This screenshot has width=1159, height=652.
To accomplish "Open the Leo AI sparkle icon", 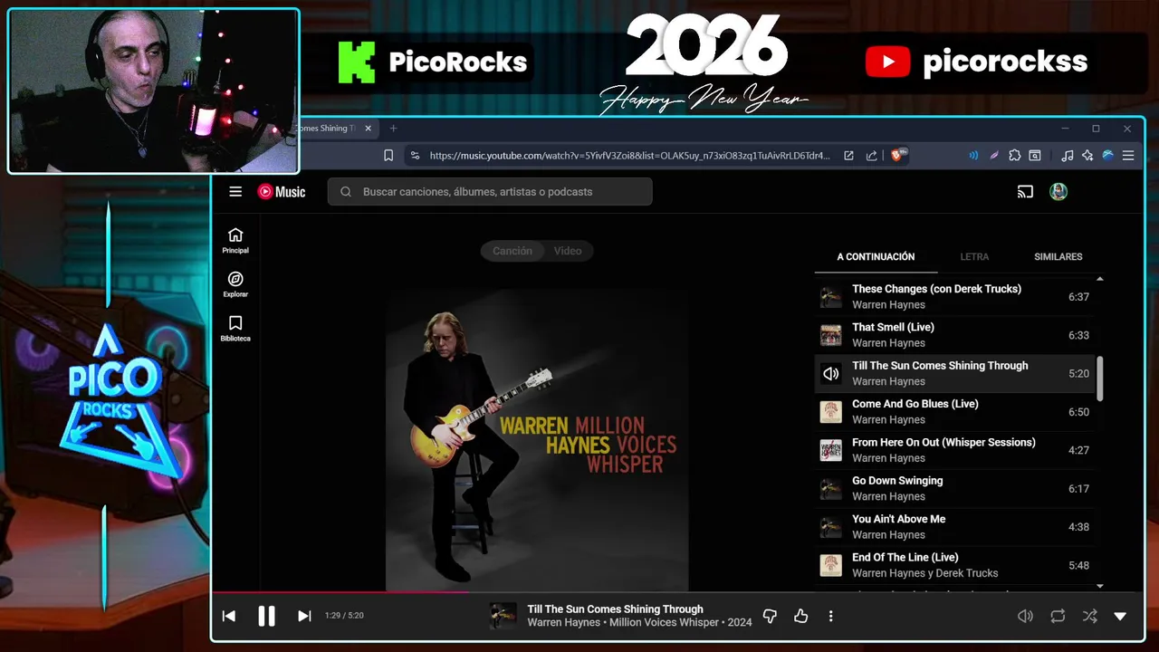I will point(1087,156).
